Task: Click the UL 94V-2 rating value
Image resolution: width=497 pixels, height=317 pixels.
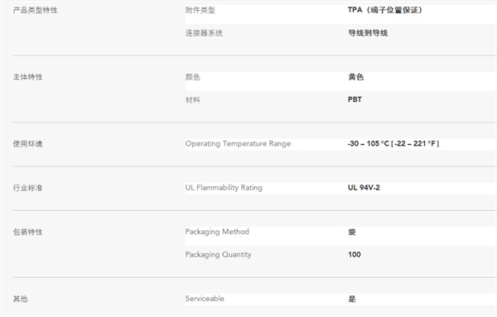Action: tap(364, 188)
